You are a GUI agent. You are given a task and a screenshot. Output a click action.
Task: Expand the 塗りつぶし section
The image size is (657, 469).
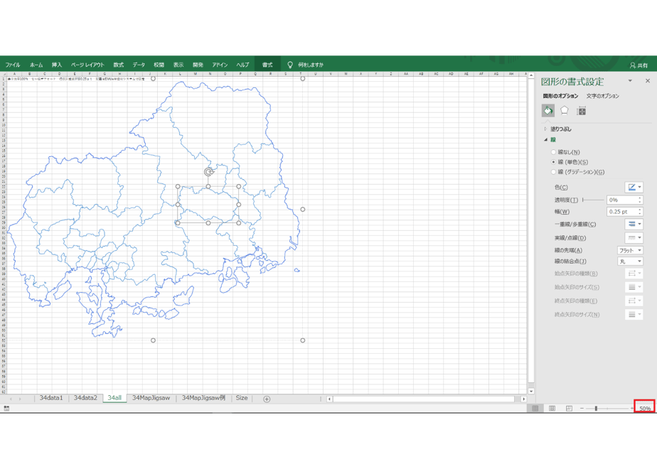point(545,129)
